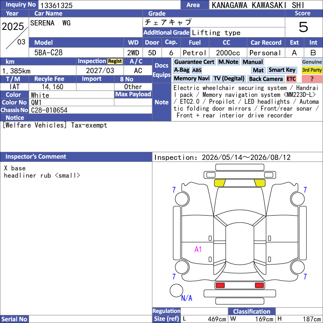323x323 pixels.
Task: Select the Back Camera badge
Action: click(x=266, y=79)
